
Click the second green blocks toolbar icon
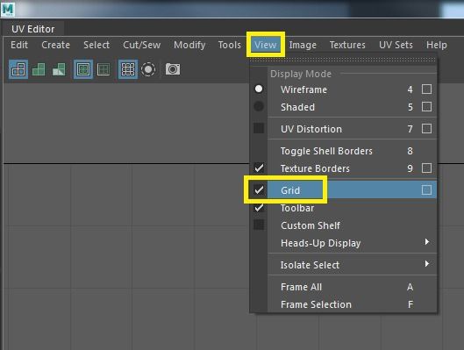pos(39,69)
